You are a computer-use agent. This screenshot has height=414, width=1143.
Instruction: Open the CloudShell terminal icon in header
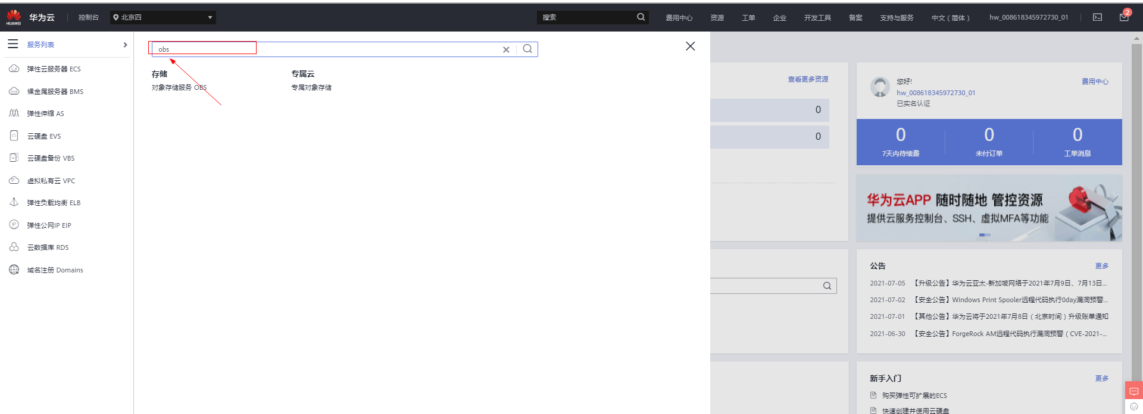(1097, 17)
